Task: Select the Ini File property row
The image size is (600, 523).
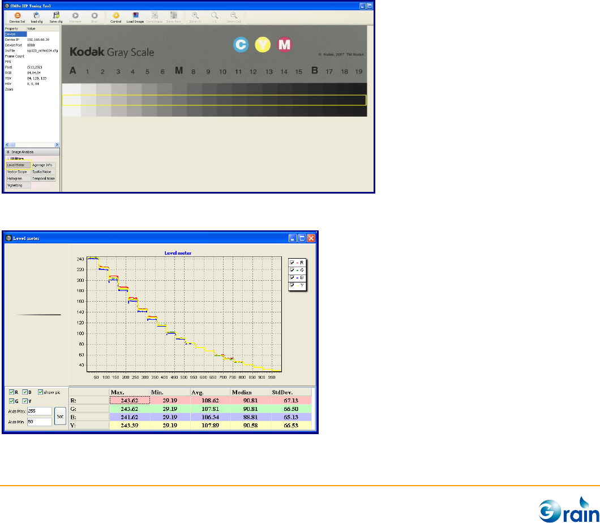Action: (32, 50)
